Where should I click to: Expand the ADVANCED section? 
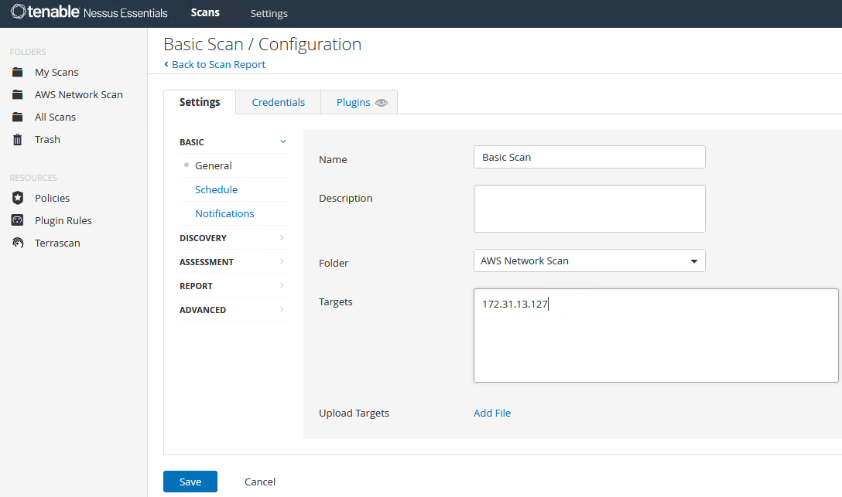click(x=234, y=310)
